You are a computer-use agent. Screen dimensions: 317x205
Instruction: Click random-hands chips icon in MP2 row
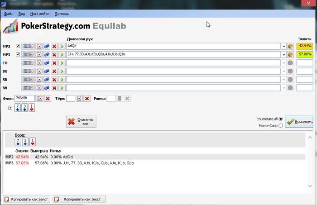pos(47,46)
